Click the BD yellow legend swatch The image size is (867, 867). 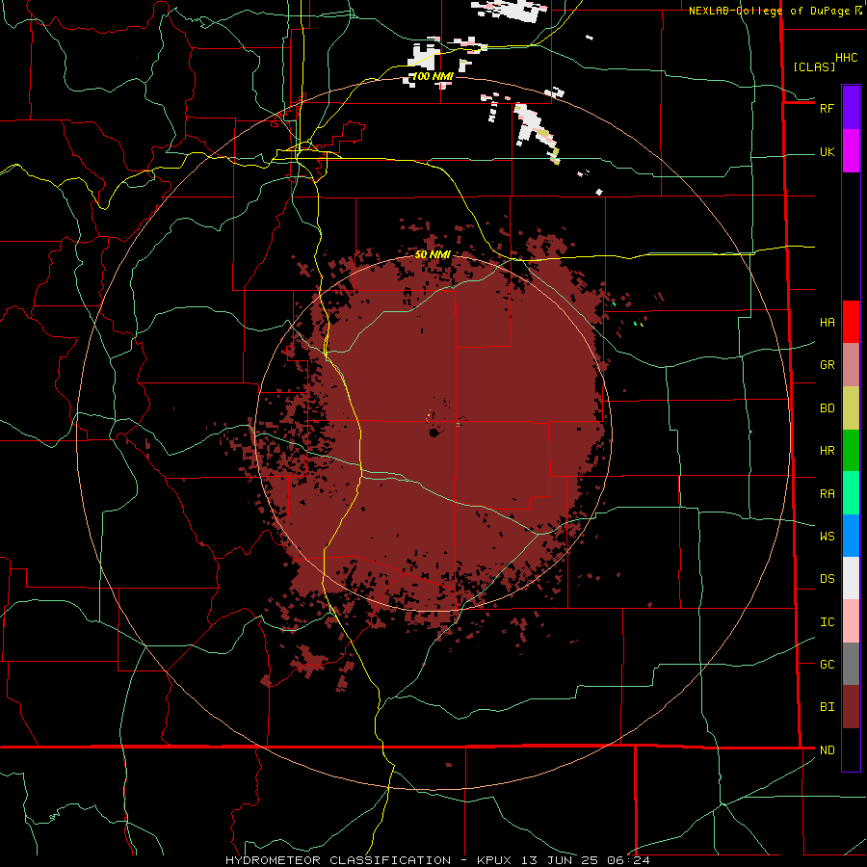(x=851, y=407)
